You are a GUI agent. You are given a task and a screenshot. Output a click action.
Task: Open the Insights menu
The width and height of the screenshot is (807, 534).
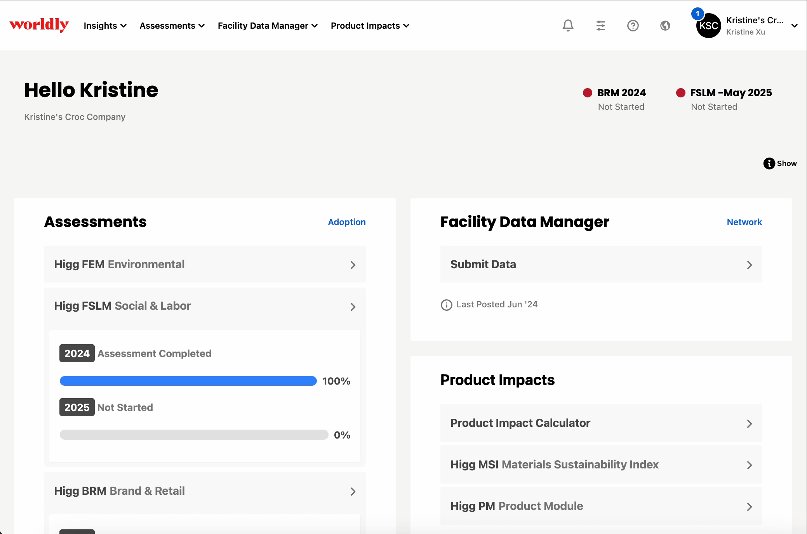click(105, 26)
